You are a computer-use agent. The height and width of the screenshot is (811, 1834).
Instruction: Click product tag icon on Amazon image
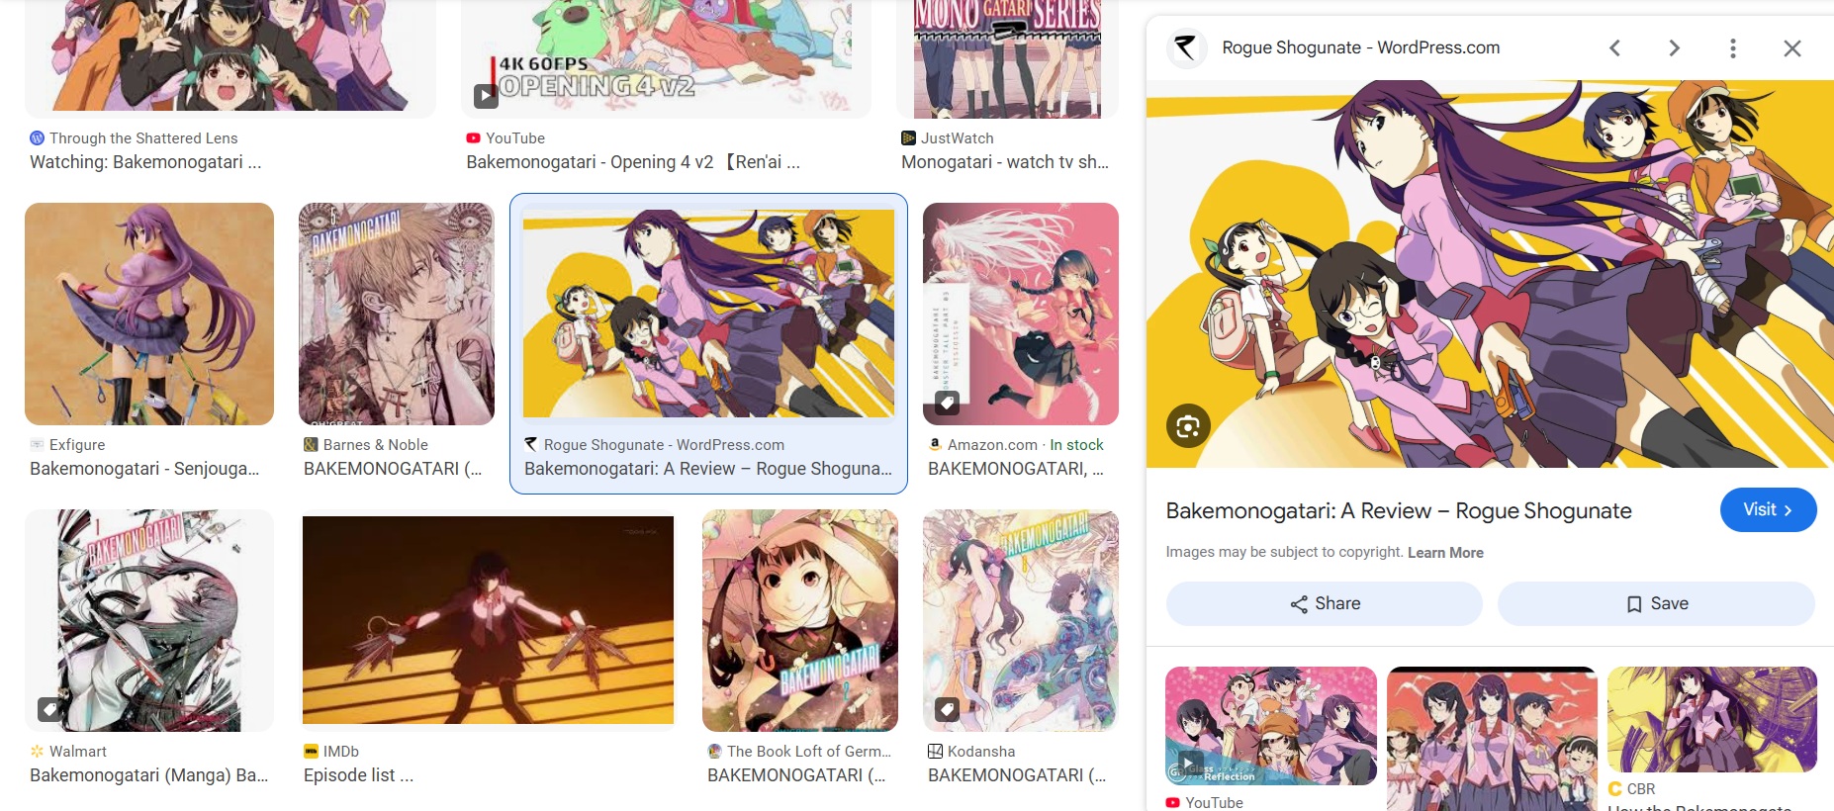pyautogui.click(x=947, y=403)
